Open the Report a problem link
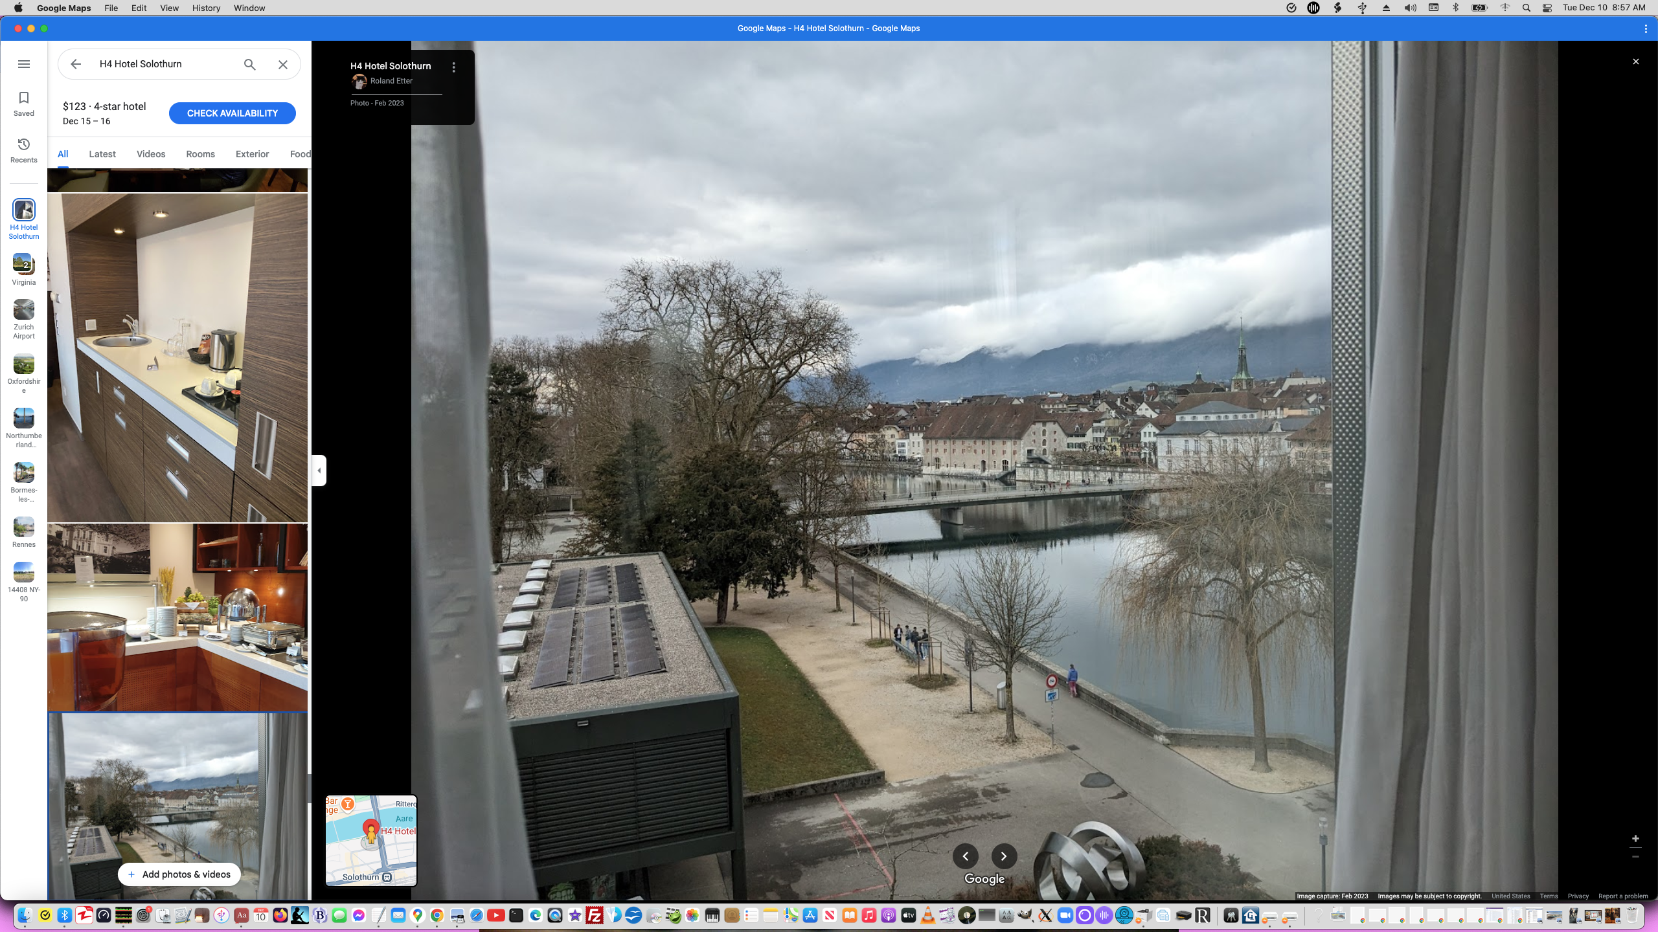Viewport: 1658px width, 932px height. [1622, 896]
